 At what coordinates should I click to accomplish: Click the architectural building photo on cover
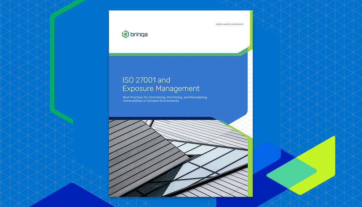(178, 158)
